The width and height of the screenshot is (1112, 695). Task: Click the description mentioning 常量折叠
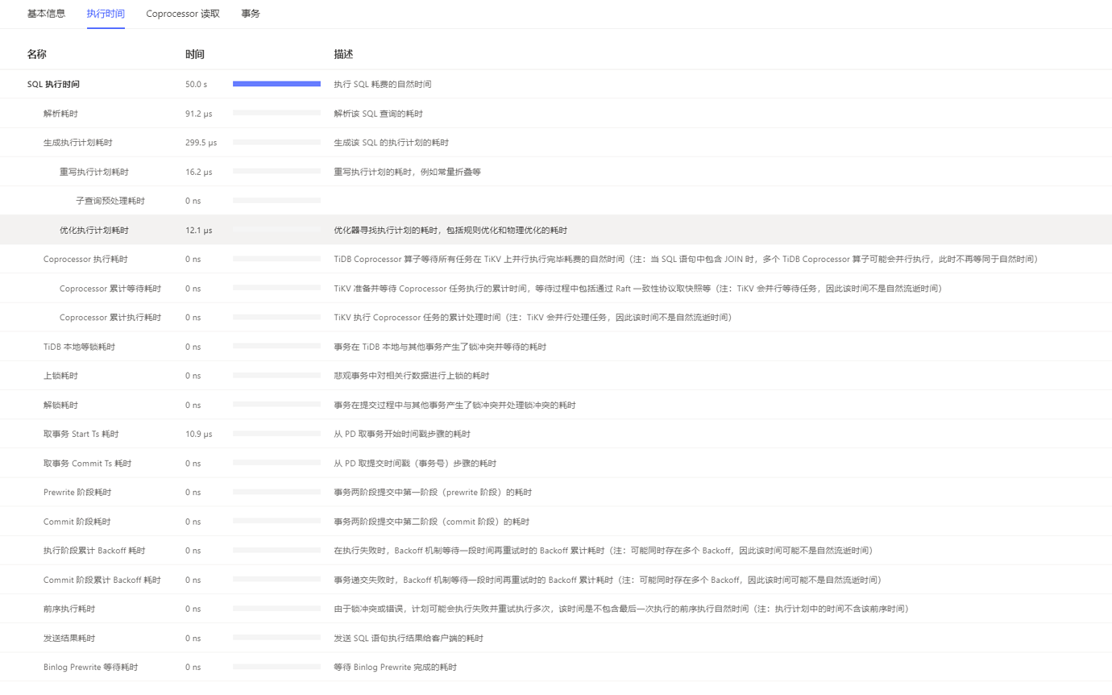pyautogui.click(x=407, y=172)
